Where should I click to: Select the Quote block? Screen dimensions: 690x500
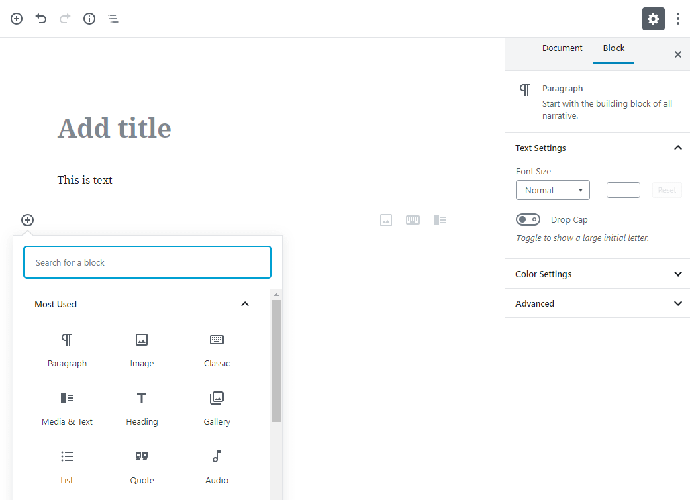(142, 467)
